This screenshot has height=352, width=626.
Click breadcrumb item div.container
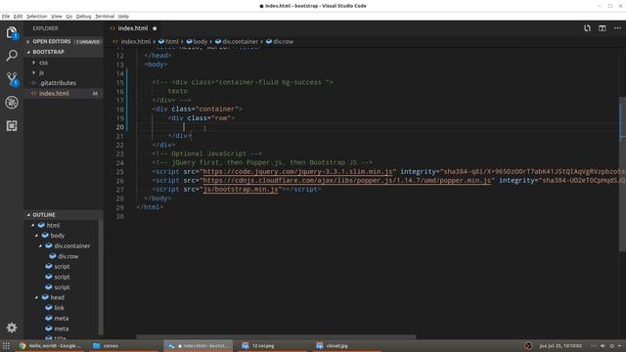(237, 41)
